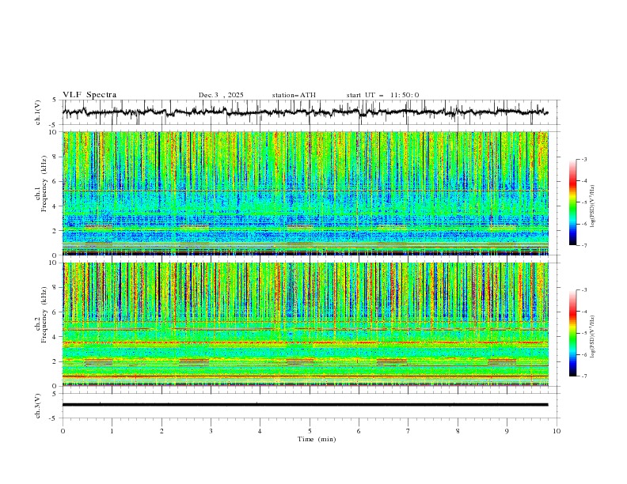Click the 8 minute tick on time axis

click(x=458, y=431)
